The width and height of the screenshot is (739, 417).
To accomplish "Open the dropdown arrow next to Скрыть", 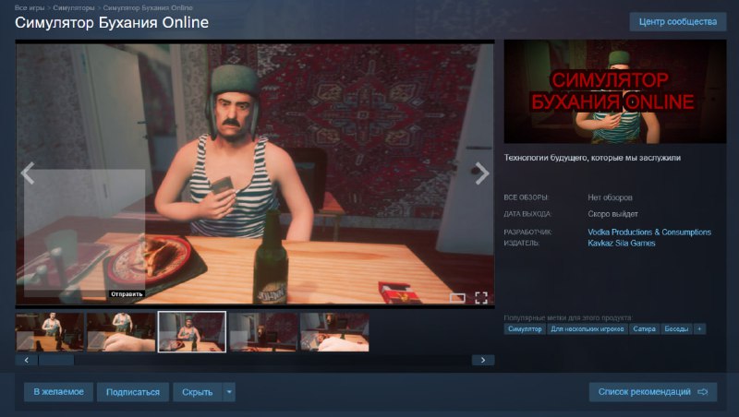I will 228,392.
